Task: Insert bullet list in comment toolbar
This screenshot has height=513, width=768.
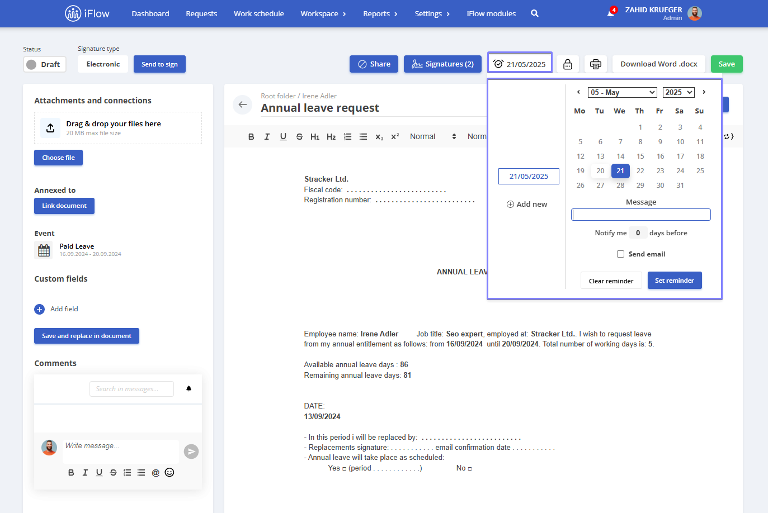Action: (141, 473)
